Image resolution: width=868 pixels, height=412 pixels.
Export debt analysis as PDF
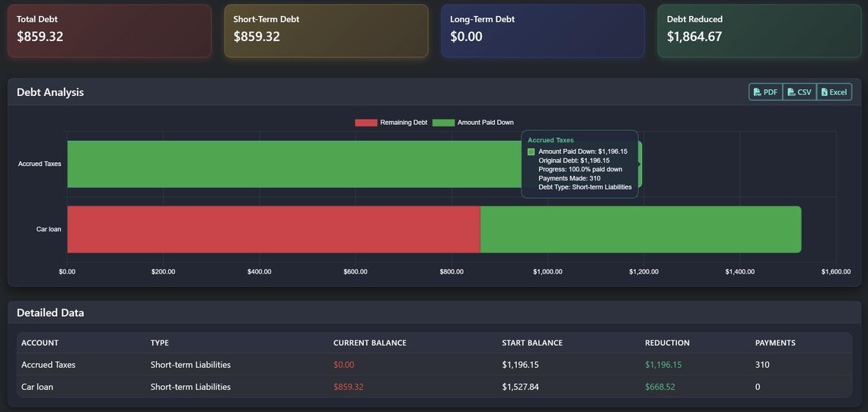point(765,92)
